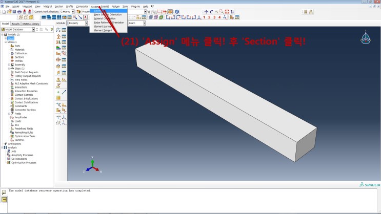This screenshot has width=381, height=214.
Task: Select Sketches in the model tree
Action: (x=19, y=140)
